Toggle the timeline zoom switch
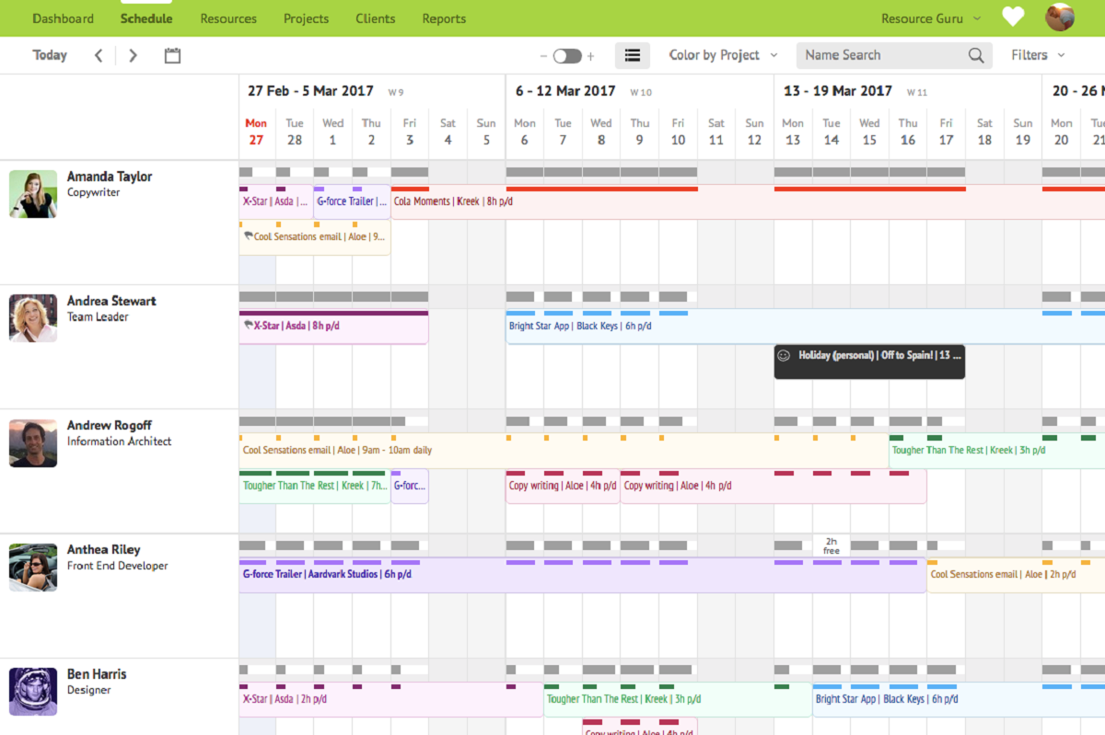The height and width of the screenshot is (735, 1105). point(568,54)
